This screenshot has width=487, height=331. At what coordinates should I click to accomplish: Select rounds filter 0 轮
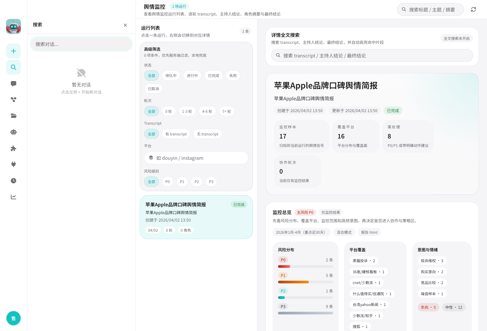click(x=168, y=111)
